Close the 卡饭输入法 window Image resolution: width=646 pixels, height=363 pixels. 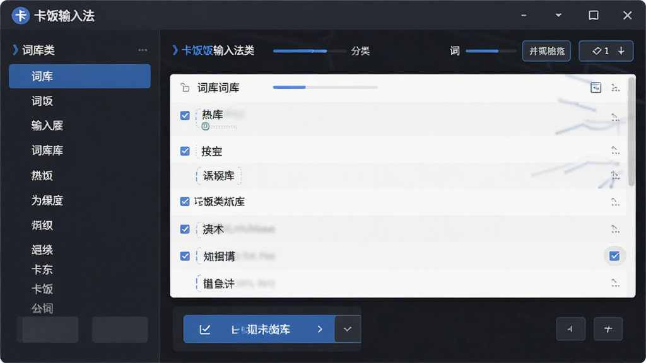click(627, 16)
